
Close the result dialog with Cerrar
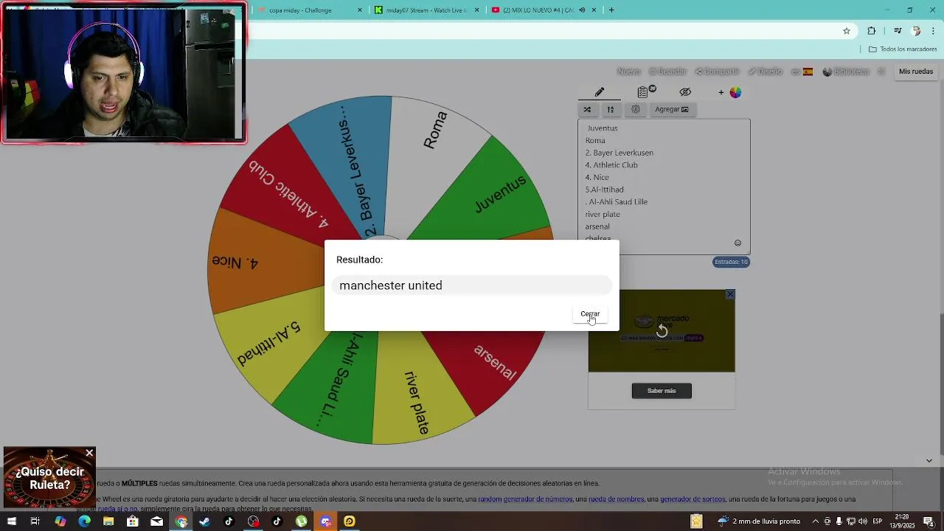tap(589, 313)
